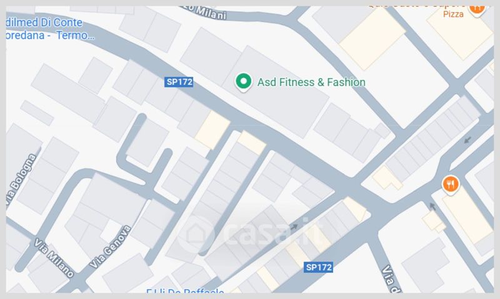Open the Asd Fitness & Fashion label

pos(311,82)
